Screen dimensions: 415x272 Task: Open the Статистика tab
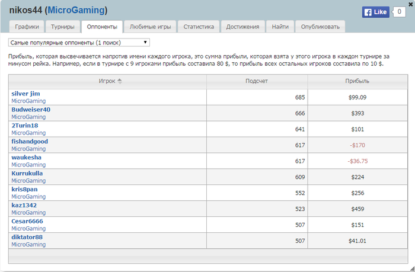tap(199, 27)
